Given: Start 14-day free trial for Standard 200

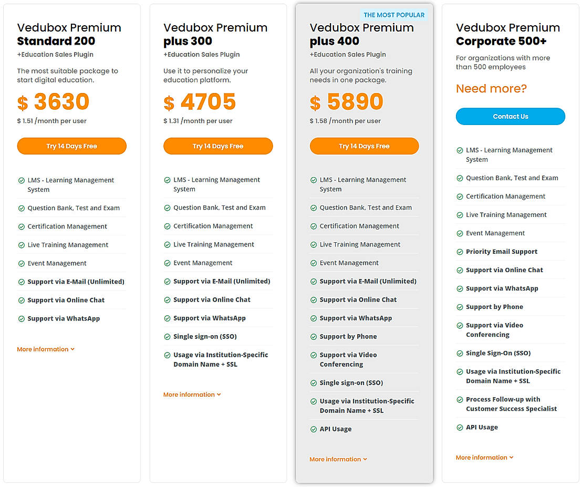Looking at the screenshot, I should coord(71,146).
